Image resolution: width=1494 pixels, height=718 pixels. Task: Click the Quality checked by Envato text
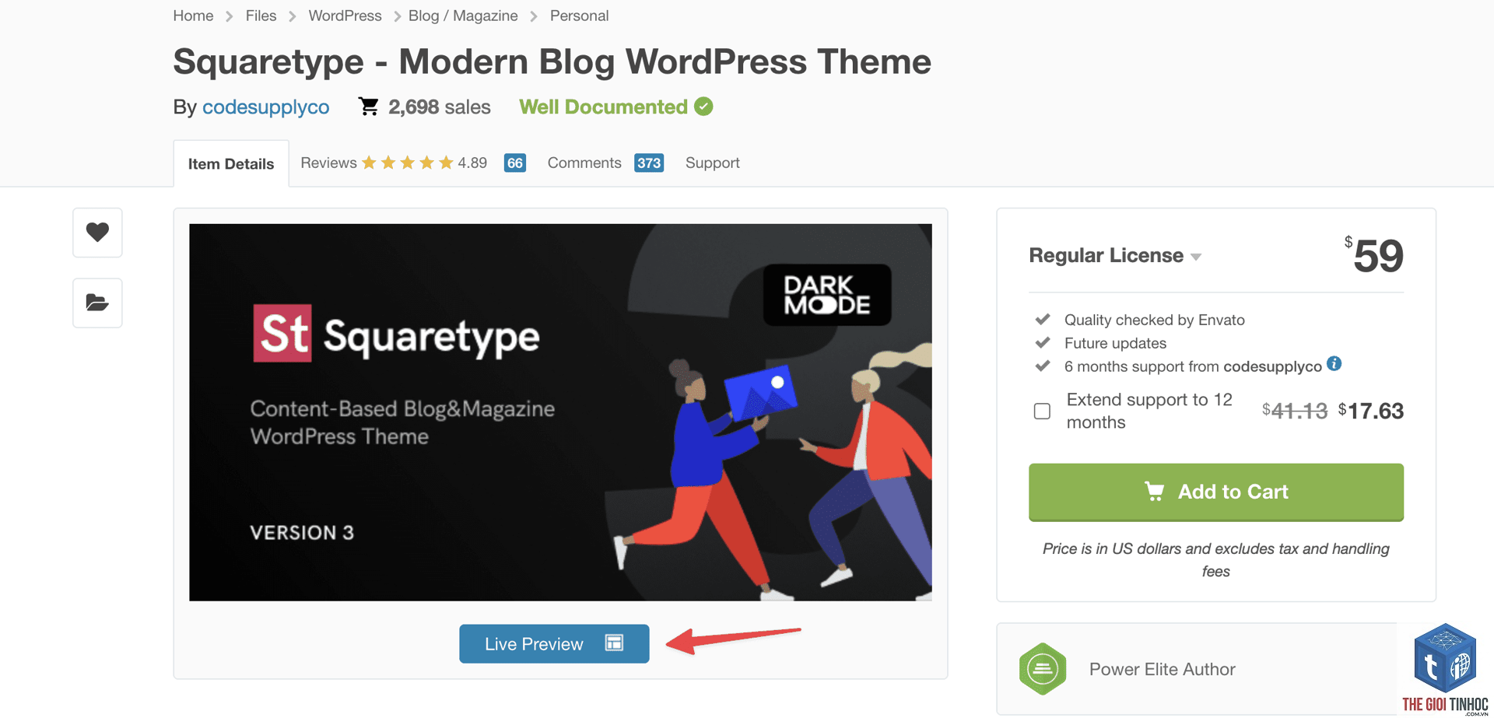[x=1154, y=320]
